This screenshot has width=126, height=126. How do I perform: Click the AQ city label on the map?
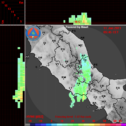[x=80, y=67]
